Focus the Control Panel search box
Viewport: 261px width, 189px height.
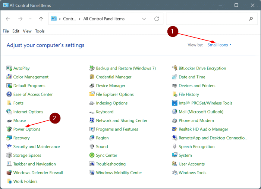pyautogui.click(x=212, y=19)
